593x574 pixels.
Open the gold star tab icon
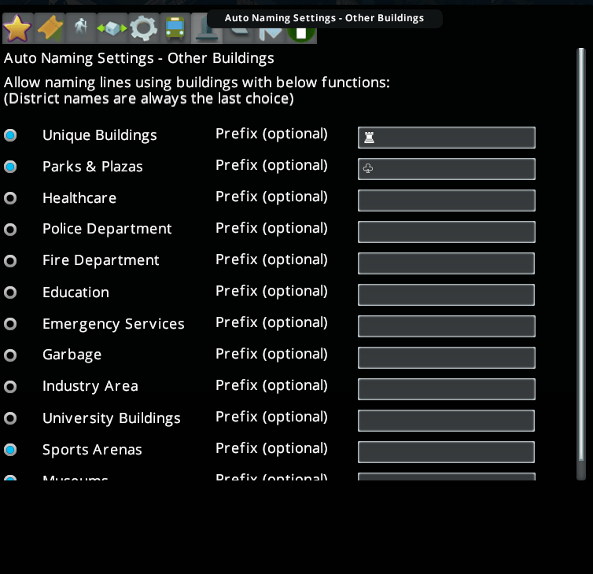point(17,28)
